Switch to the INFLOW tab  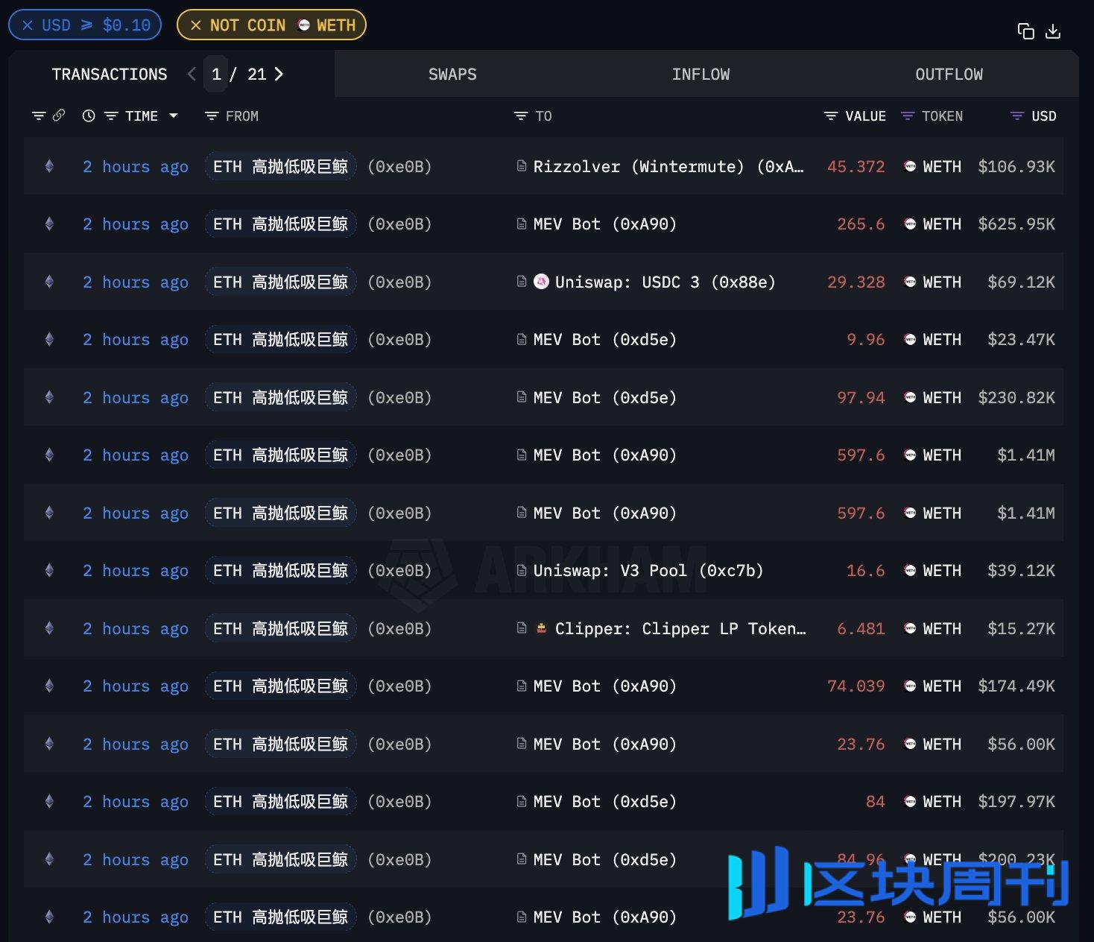701,75
